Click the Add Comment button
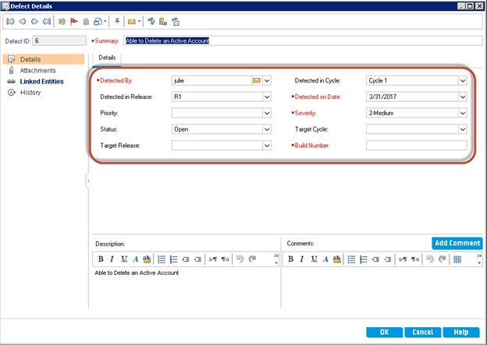The image size is (487, 345). [457, 244]
